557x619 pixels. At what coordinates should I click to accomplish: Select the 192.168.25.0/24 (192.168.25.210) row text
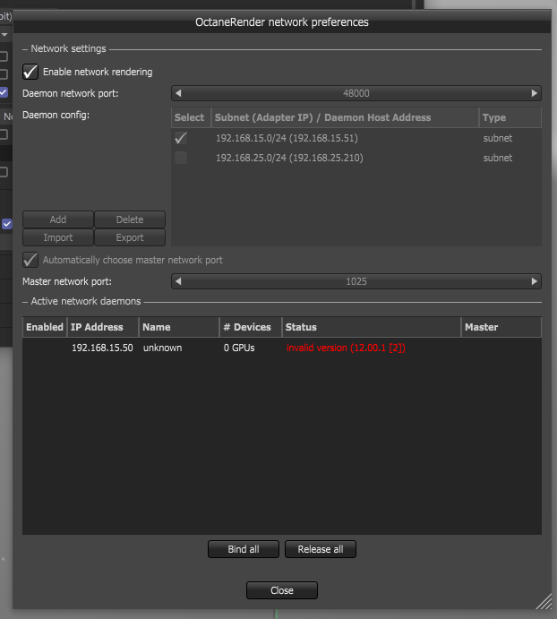289,158
